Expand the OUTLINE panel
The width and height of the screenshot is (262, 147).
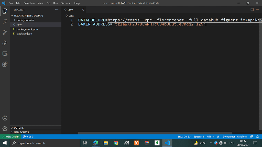click(x=36, y=128)
